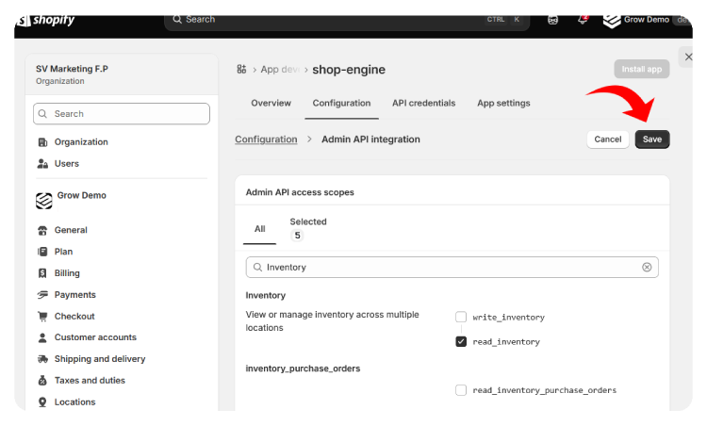Viewport: 707px width, 426px height.
Task: Open the notifications bell
Action: [x=583, y=20]
